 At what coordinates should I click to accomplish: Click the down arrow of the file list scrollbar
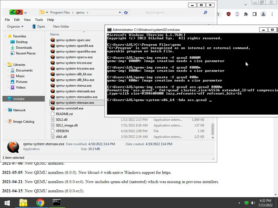pos(213,137)
